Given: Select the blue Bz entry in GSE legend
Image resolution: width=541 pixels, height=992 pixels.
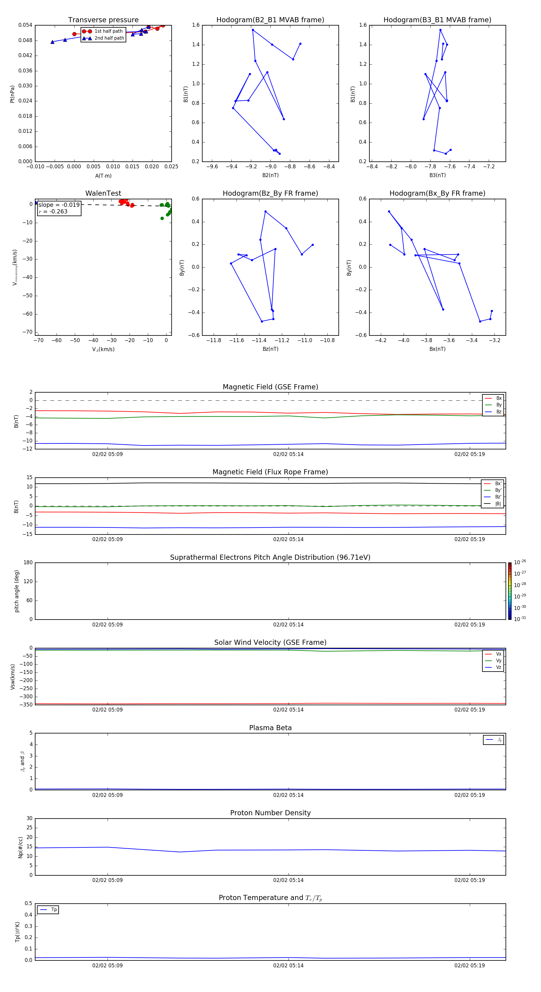Looking at the screenshot, I should click(x=493, y=412).
